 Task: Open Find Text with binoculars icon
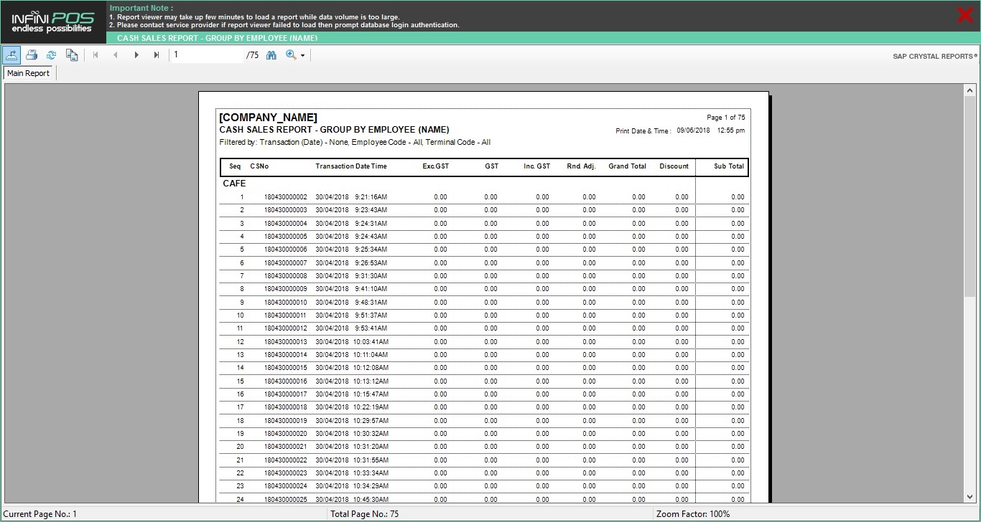pos(271,54)
